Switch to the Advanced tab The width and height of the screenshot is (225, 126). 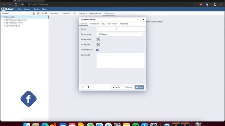[124, 24]
